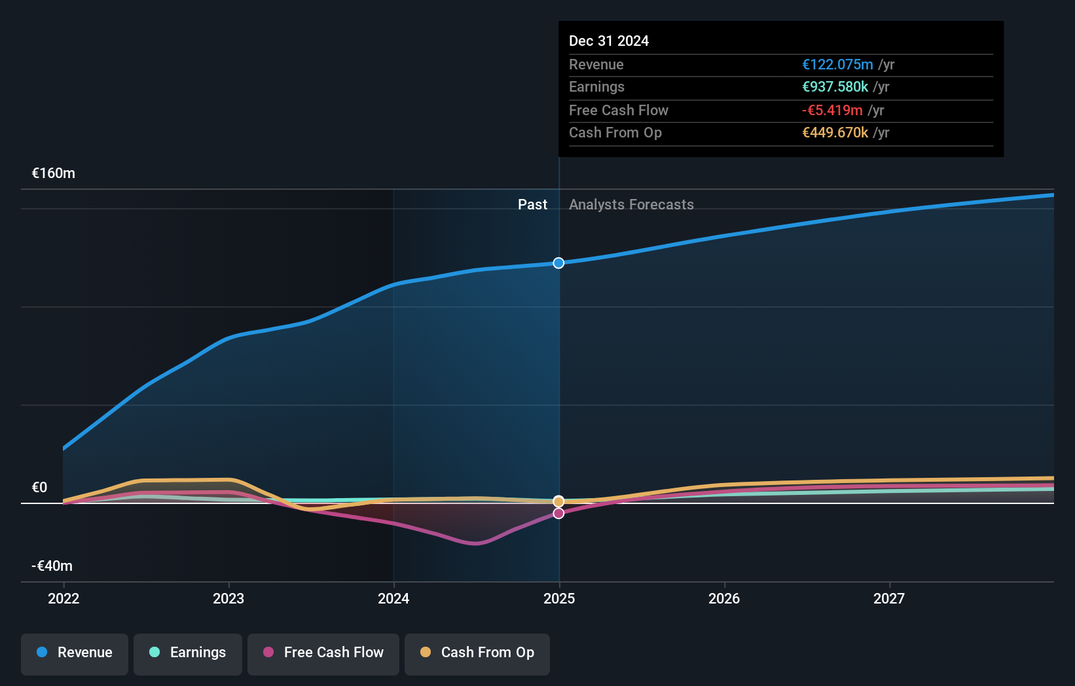This screenshot has height=686, width=1075.
Task: Click the orange Cash From Op data point
Action: pyautogui.click(x=558, y=501)
